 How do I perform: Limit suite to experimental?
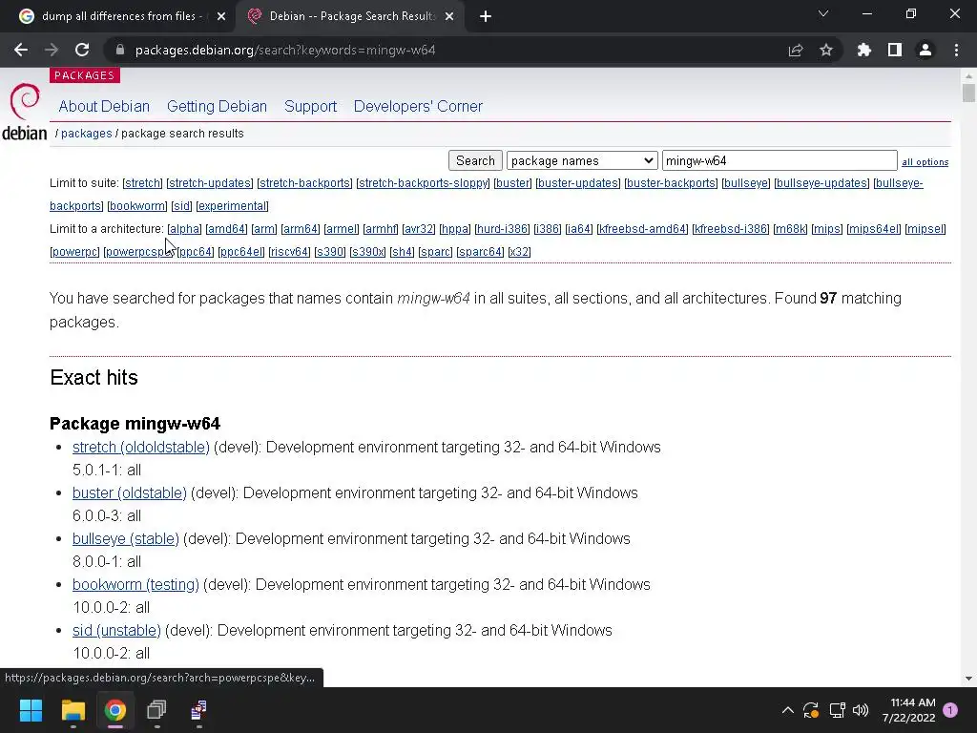click(x=232, y=206)
